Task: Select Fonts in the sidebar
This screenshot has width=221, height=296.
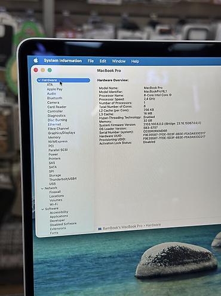Action: pyautogui.click(x=54, y=233)
